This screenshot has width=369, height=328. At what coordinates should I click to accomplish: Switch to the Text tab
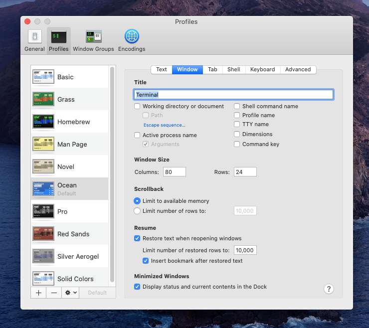point(162,70)
